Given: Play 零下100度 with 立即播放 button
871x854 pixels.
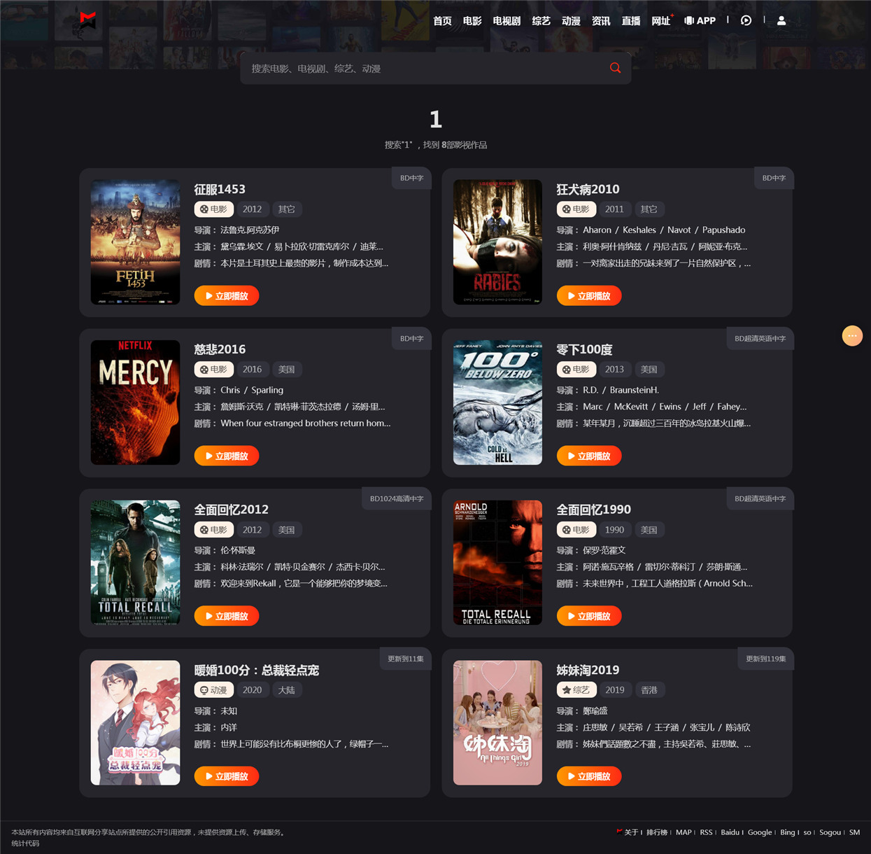Looking at the screenshot, I should click(x=589, y=456).
